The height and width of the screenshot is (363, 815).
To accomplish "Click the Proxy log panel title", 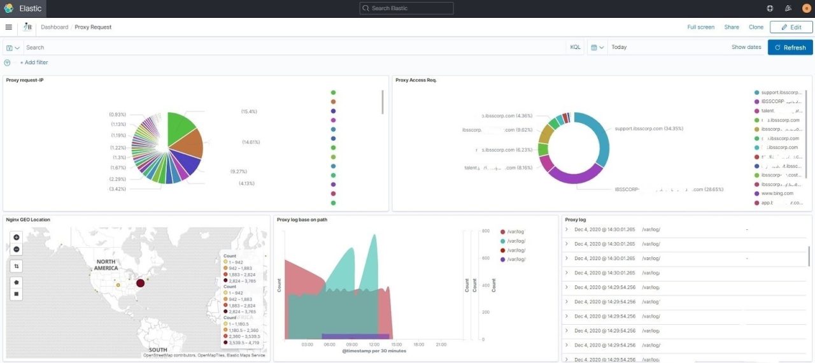I will tap(575, 220).
